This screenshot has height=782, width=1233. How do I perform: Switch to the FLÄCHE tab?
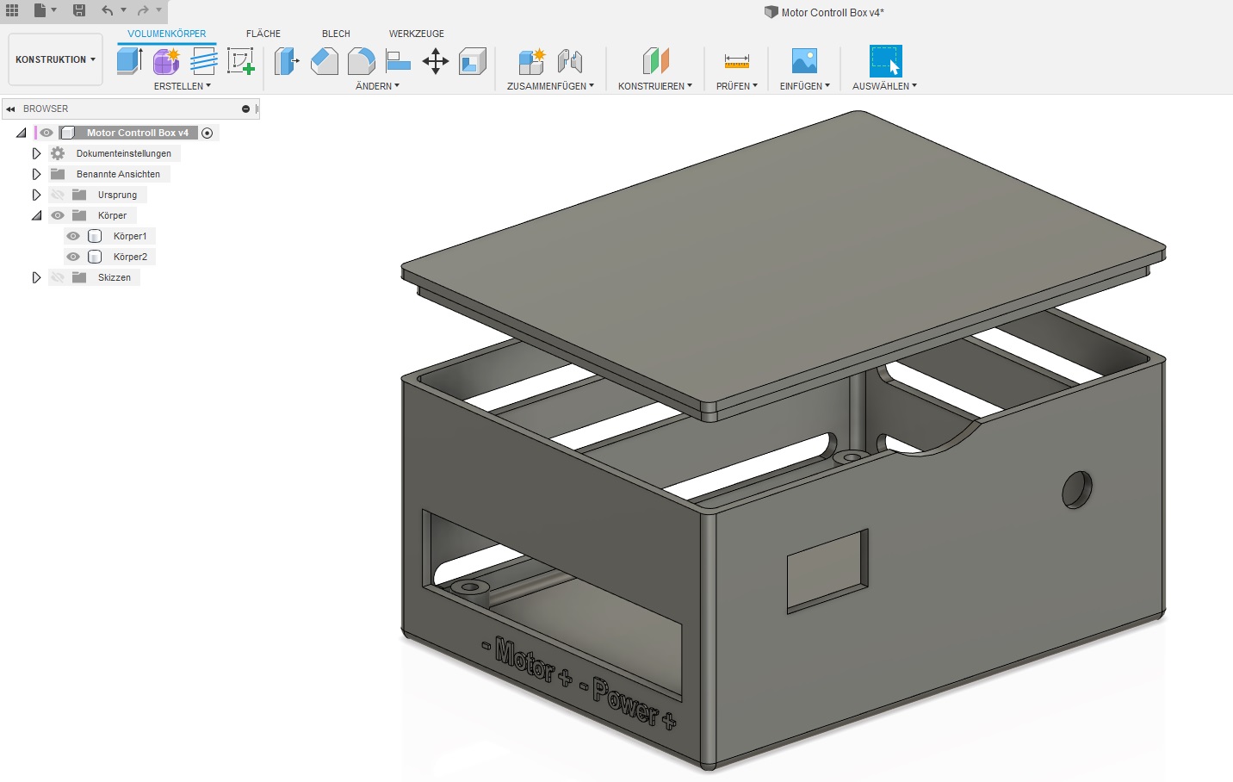pos(263,34)
